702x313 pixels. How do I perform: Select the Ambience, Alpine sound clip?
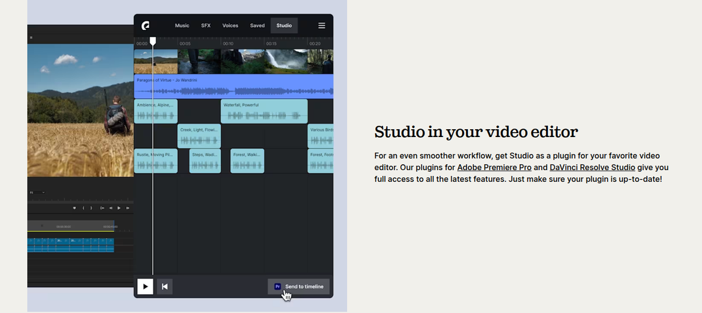click(x=156, y=111)
